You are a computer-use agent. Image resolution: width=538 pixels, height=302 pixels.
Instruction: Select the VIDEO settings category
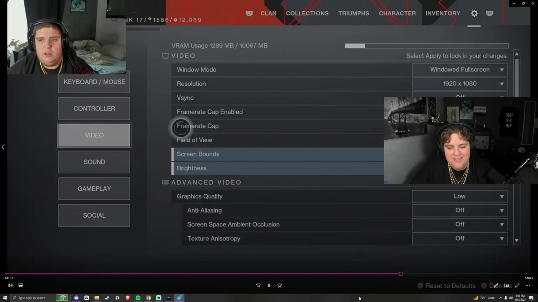click(94, 135)
